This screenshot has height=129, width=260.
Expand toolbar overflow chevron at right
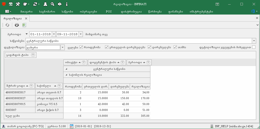[257, 25]
